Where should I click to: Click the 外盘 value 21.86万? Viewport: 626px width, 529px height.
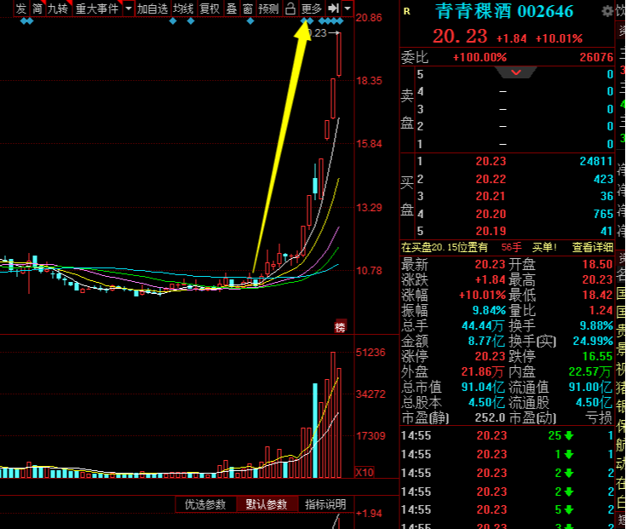[483, 371]
